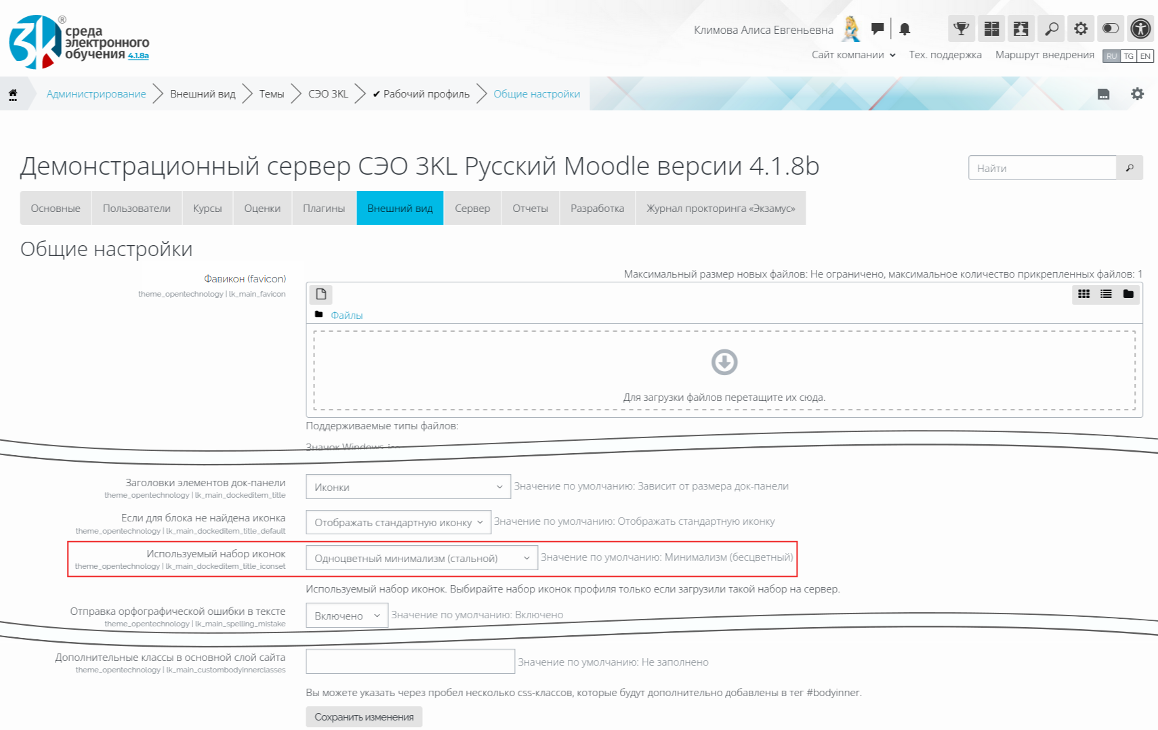
Task: Open Тех. поддержка link
Action: tap(945, 55)
